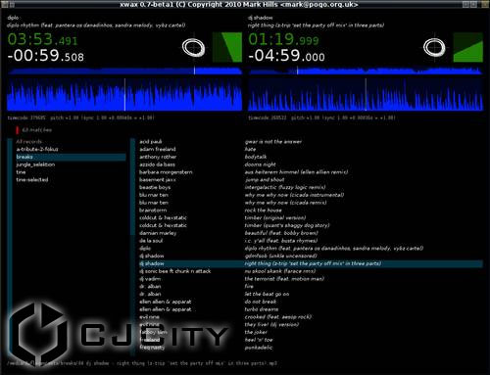
Task: Click the left deck close-up waveform
Action: [124, 94]
